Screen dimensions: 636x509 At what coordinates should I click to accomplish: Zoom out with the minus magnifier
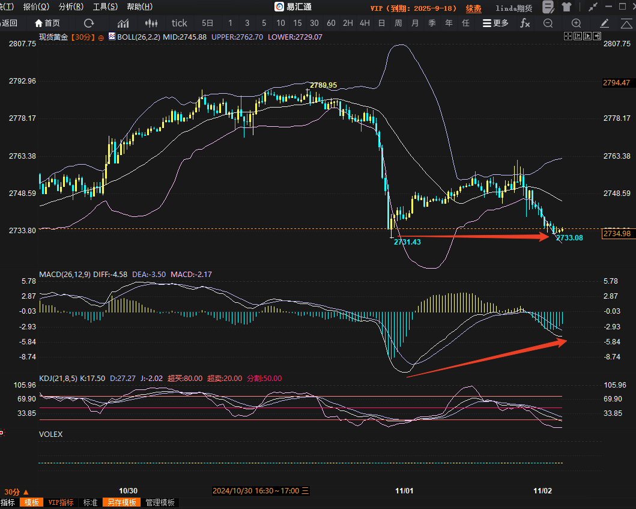click(x=548, y=23)
